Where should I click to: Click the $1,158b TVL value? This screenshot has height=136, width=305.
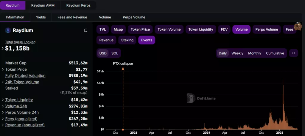point(17,48)
